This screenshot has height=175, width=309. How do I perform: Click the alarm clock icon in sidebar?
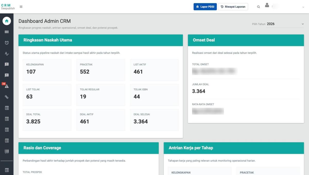tap(7, 43)
